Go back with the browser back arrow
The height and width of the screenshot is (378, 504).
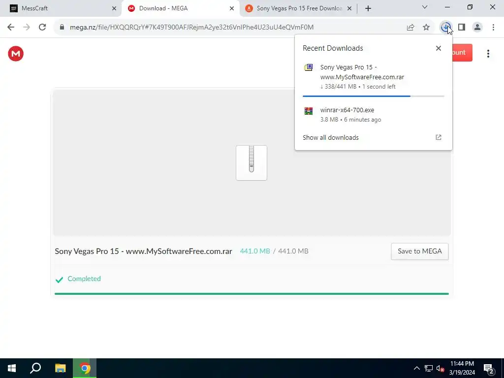coord(11,28)
